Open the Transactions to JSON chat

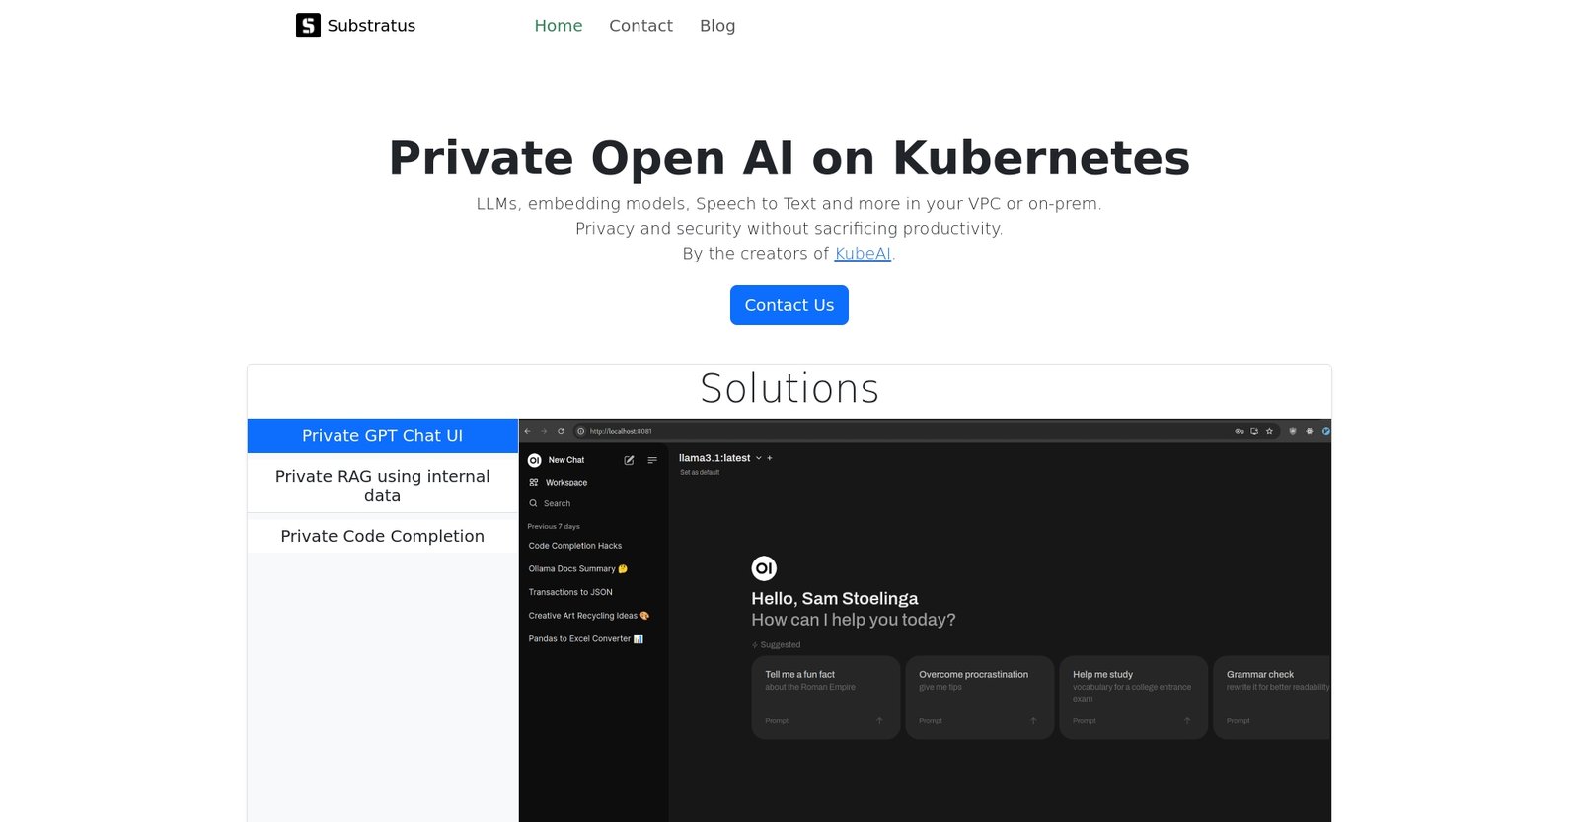point(570,592)
